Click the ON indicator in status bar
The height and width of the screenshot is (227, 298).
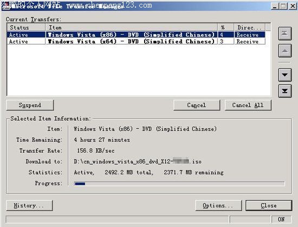(x=281, y=219)
